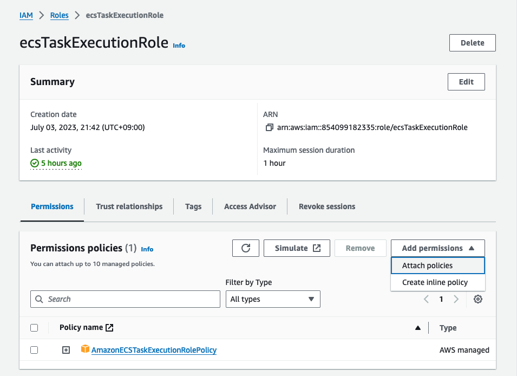The image size is (517, 376).
Task: Choose Create inline policy from the menu
Action: pyautogui.click(x=438, y=282)
